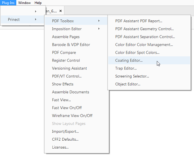Launch the Coating Editor
This screenshot has width=194, height=159.
point(149,60)
